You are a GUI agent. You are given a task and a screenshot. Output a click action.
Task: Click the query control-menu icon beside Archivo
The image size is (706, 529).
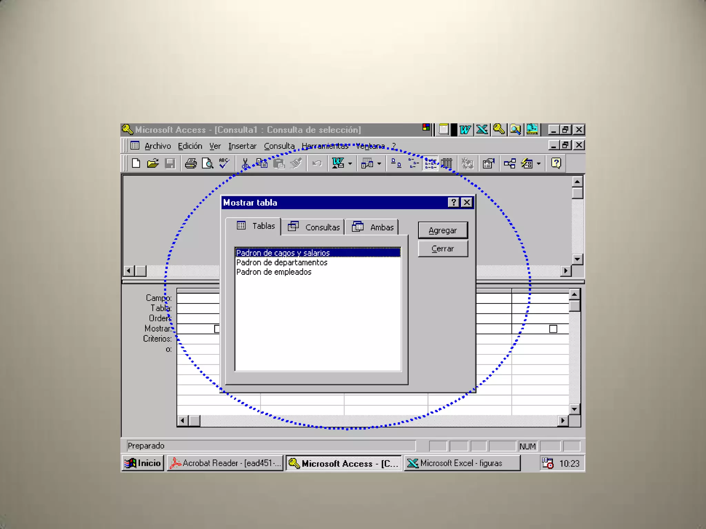(x=135, y=146)
